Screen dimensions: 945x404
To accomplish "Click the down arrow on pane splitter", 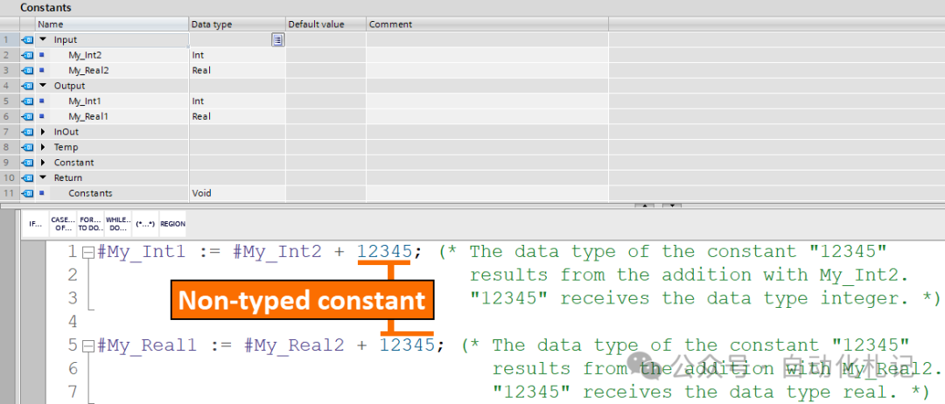I will (671, 205).
